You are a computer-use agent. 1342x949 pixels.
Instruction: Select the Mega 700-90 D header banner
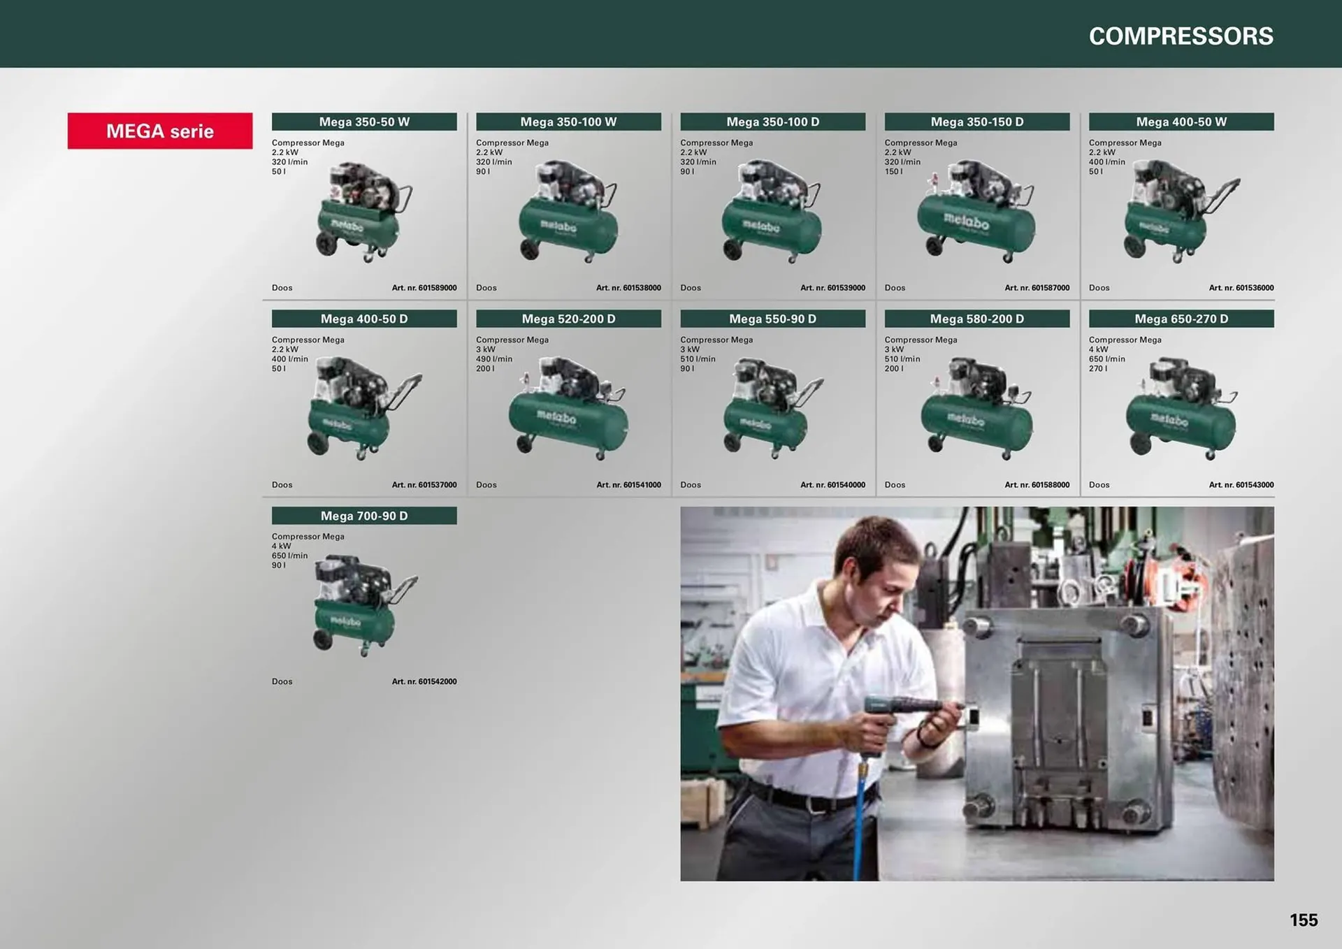click(x=364, y=516)
